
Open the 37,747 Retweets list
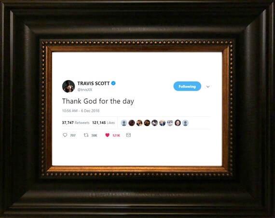coord(76,123)
